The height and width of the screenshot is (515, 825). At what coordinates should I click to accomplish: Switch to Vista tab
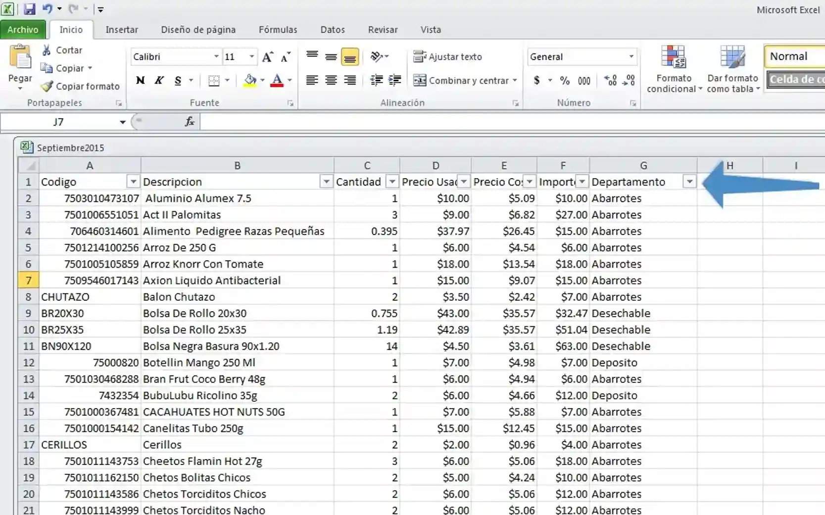click(x=431, y=30)
